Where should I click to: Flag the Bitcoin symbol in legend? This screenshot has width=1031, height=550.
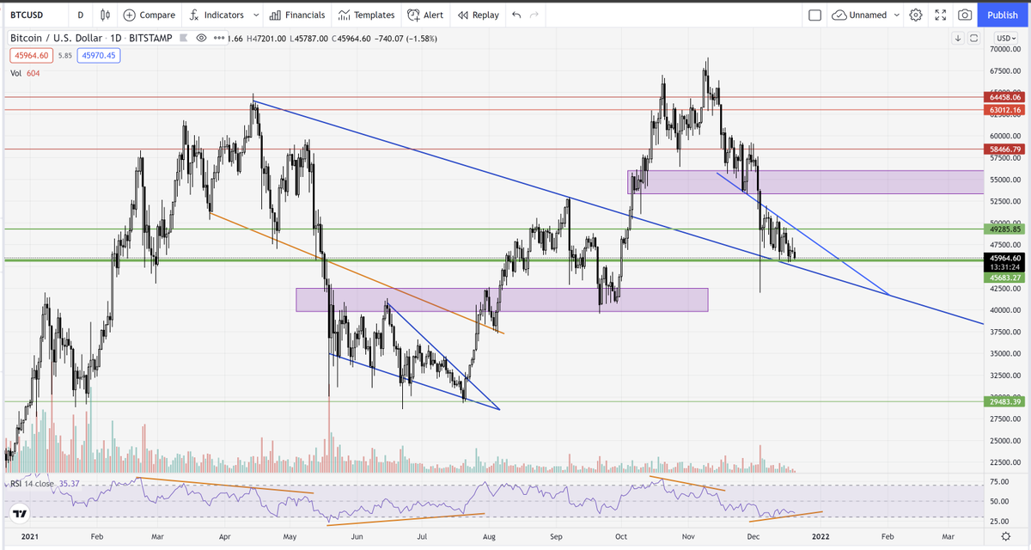pyautogui.click(x=185, y=39)
